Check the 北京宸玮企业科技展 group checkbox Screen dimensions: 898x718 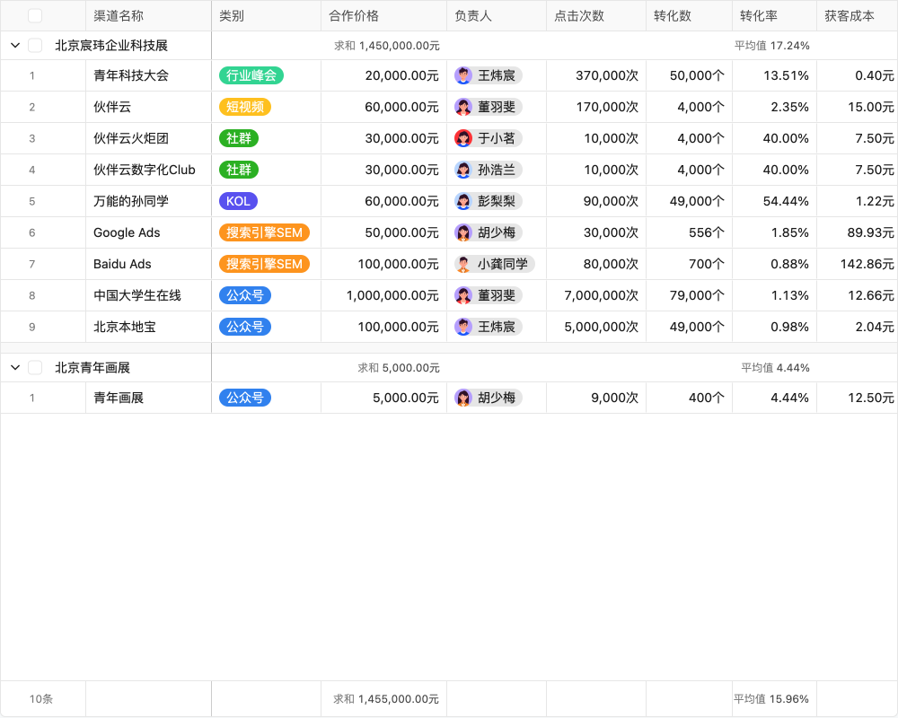coord(33,45)
